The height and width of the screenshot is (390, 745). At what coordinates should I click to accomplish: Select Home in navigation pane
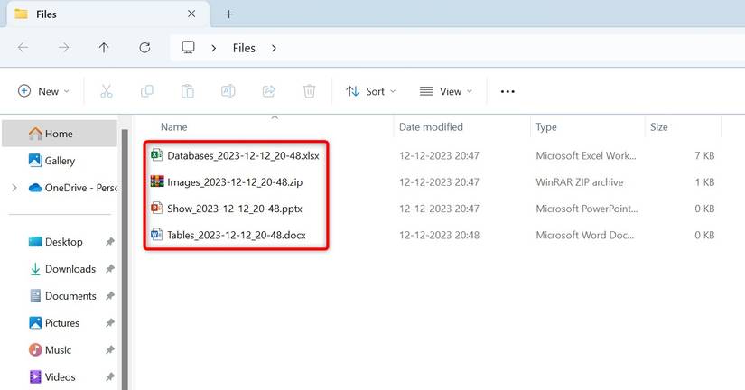(x=60, y=134)
